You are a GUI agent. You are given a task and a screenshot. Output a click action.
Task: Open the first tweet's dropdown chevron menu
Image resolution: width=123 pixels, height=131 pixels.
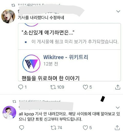pos(118,11)
